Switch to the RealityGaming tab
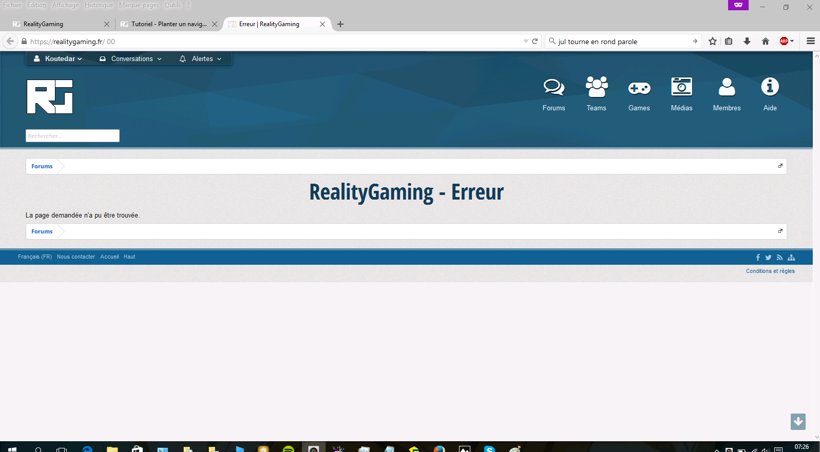 tap(61, 24)
